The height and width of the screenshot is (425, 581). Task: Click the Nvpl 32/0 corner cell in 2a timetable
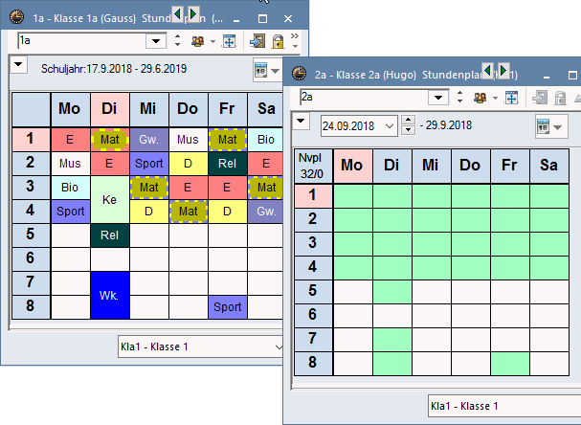tap(313, 166)
